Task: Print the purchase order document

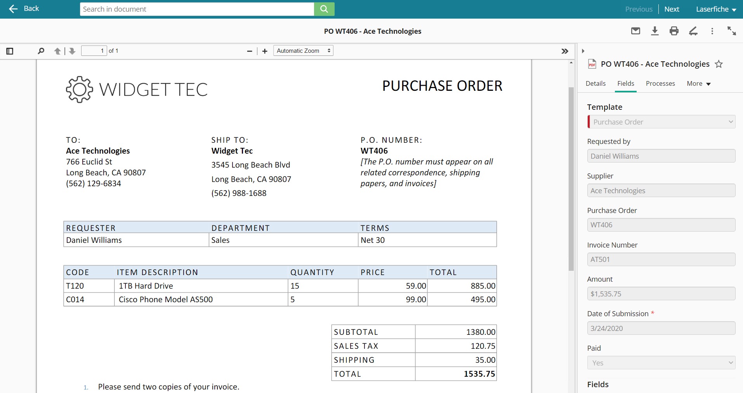Action: pyautogui.click(x=674, y=31)
